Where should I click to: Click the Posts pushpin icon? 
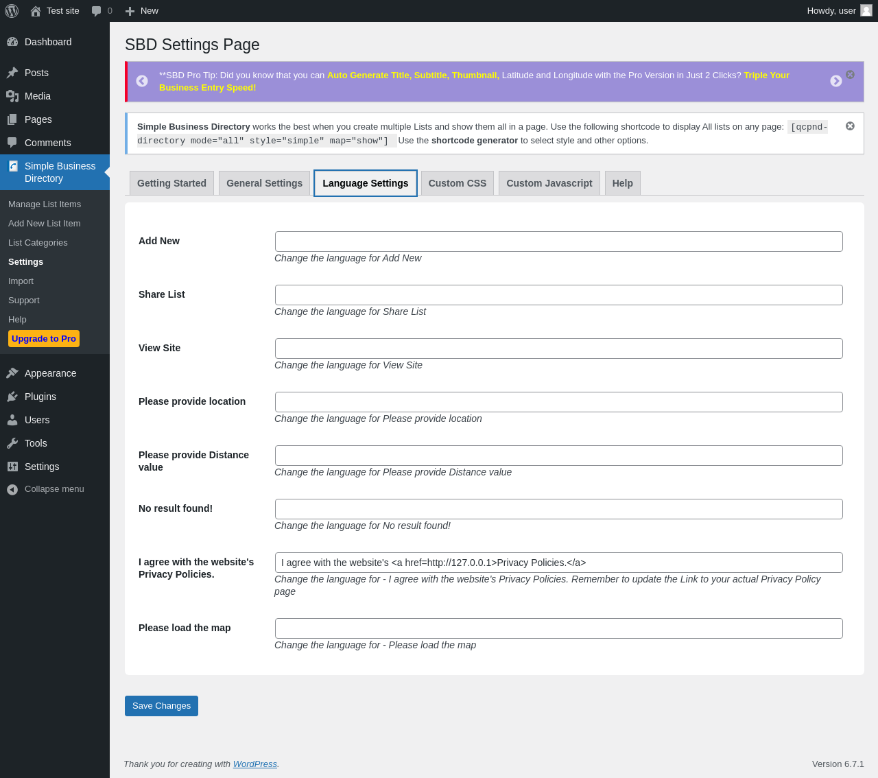tap(12, 73)
